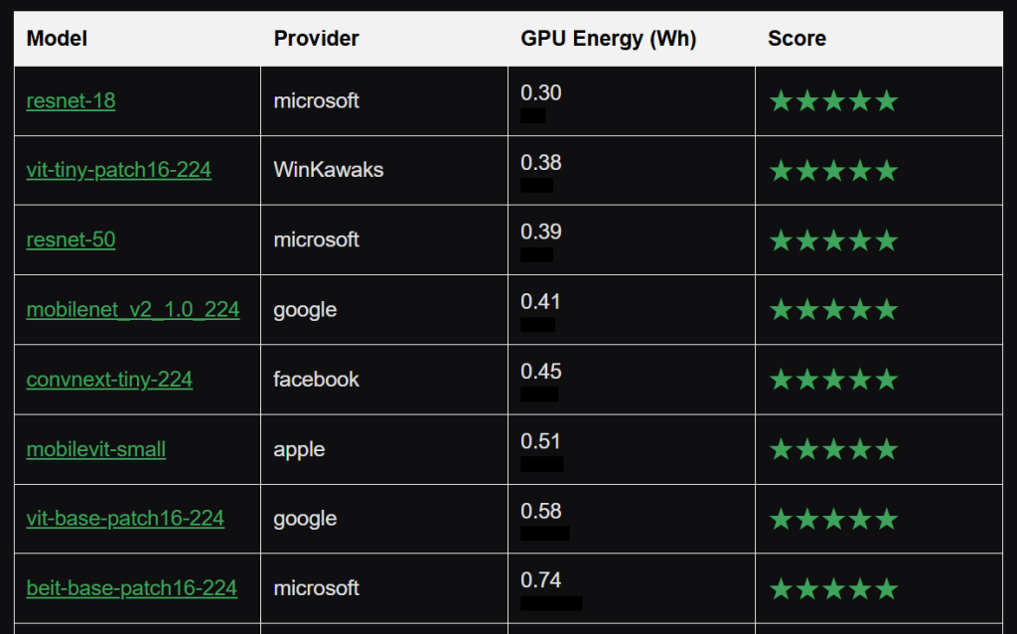Click the Score column header
This screenshot has width=1017, height=634.
point(797,39)
